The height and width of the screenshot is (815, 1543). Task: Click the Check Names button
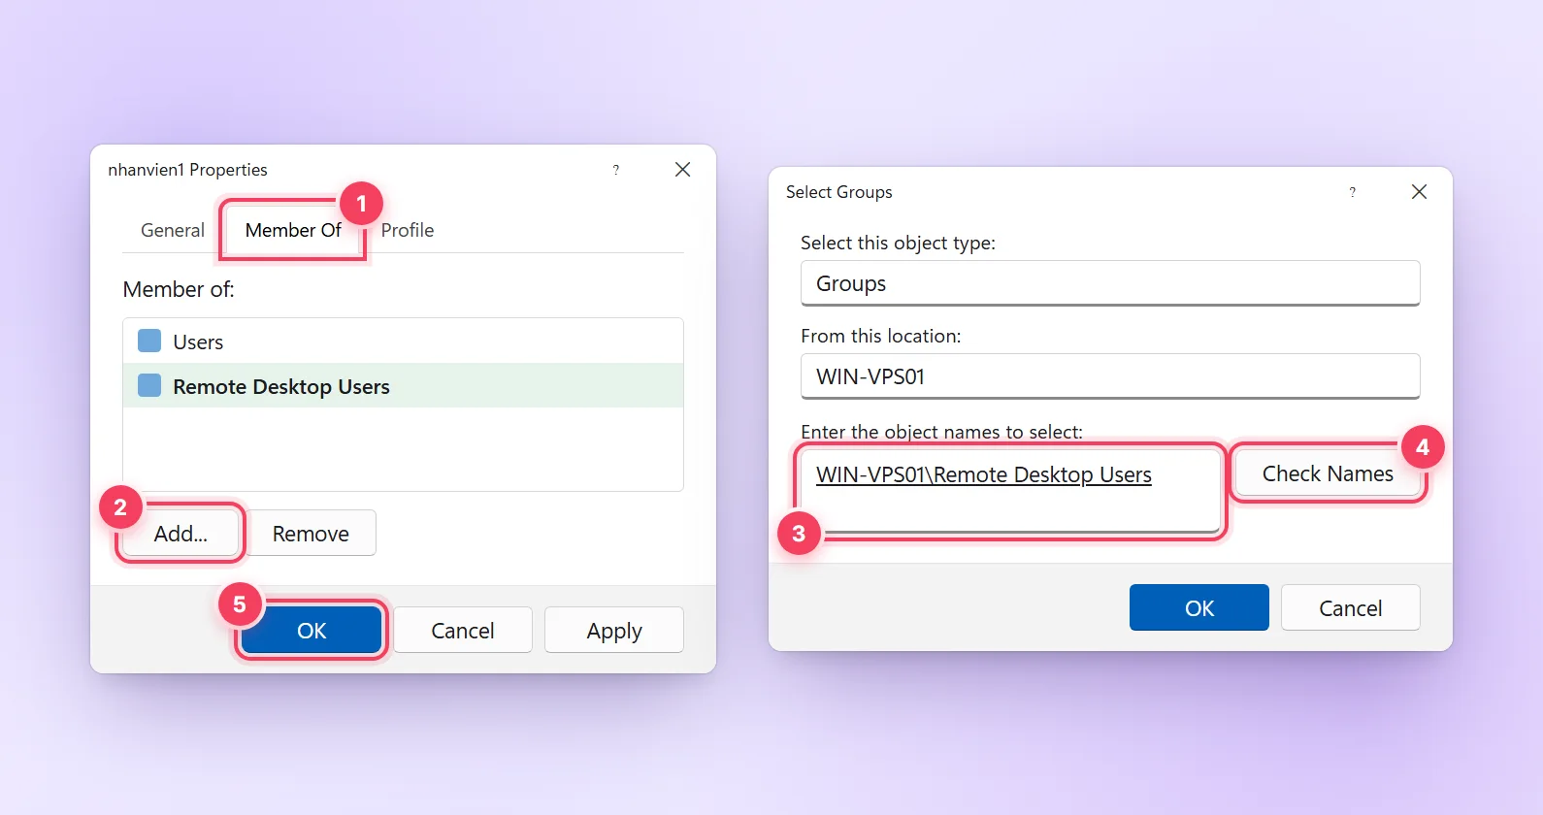click(1328, 473)
